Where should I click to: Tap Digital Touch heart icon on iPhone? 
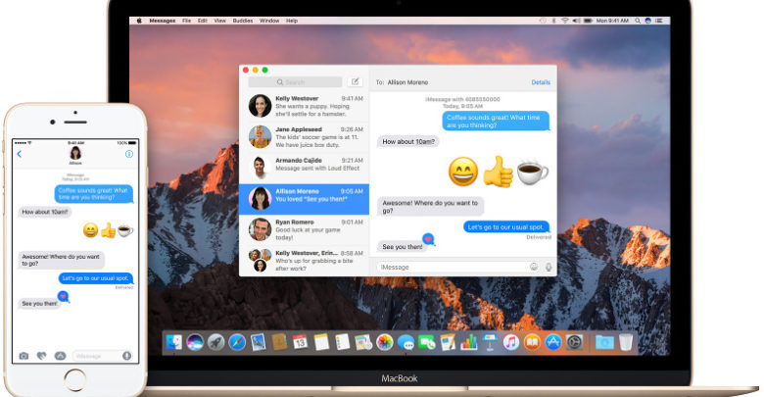point(42,356)
